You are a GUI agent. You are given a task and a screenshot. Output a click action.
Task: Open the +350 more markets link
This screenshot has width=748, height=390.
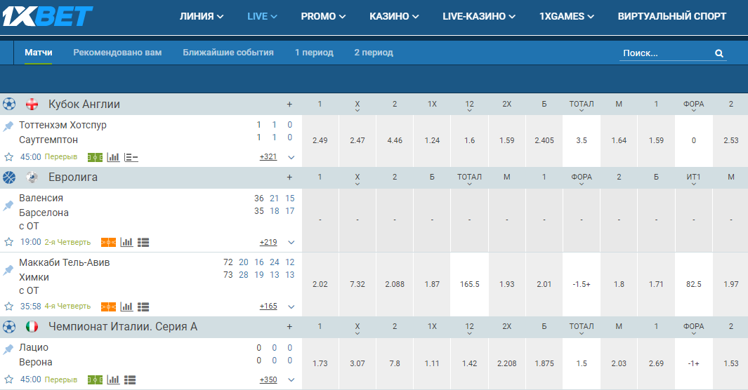[x=268, y=379]
